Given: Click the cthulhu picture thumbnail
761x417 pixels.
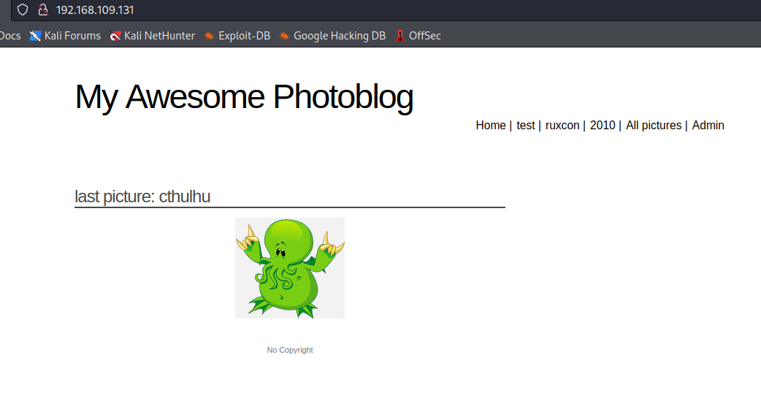Looking at the screenshot, I should [290, 268].
